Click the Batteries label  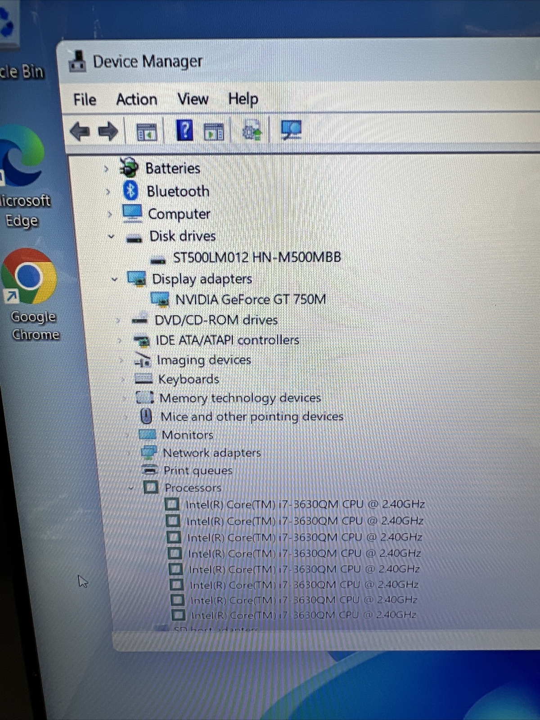pyautogui.click(x=173, y=168)
